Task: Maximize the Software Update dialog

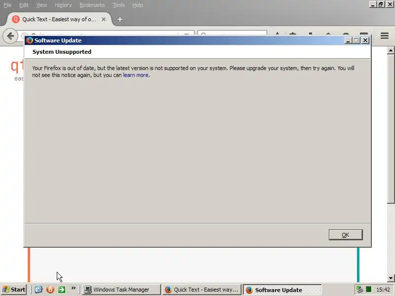Action: tap(356, 40)
